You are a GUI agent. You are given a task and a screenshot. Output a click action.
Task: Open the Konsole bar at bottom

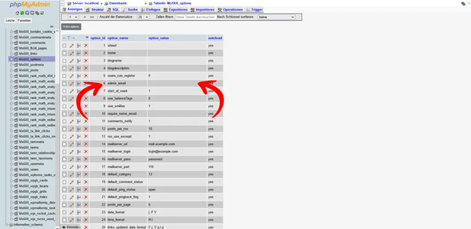click(x=70, y=227)
